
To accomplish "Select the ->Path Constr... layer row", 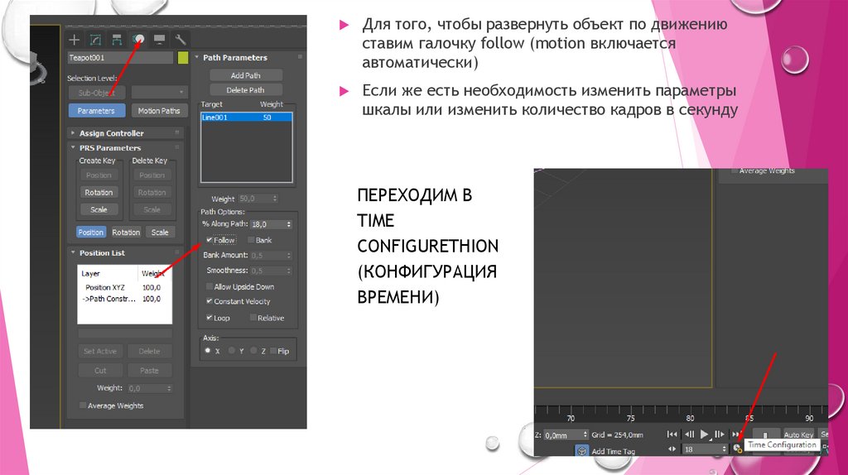I will [x=124, y=299].
